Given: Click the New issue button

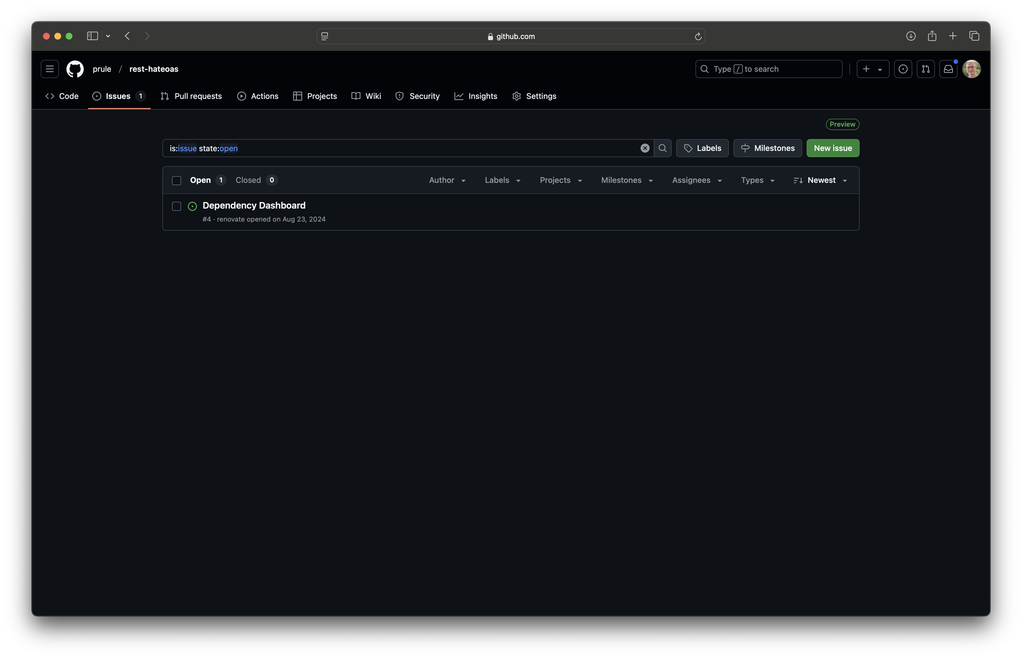Looking at the screenshot, I should coord(832,148).
